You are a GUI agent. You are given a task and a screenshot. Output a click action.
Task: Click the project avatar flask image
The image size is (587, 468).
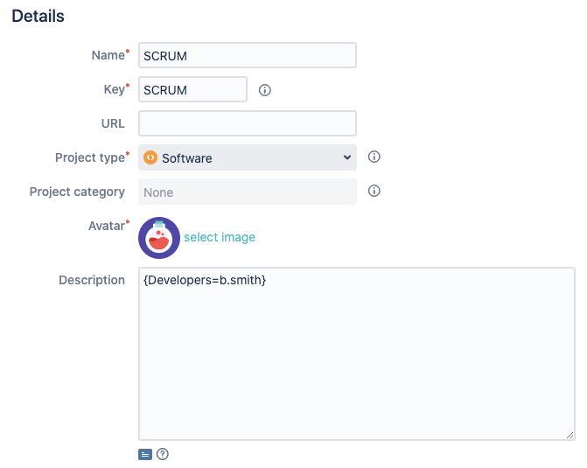[x=159, y=238]
